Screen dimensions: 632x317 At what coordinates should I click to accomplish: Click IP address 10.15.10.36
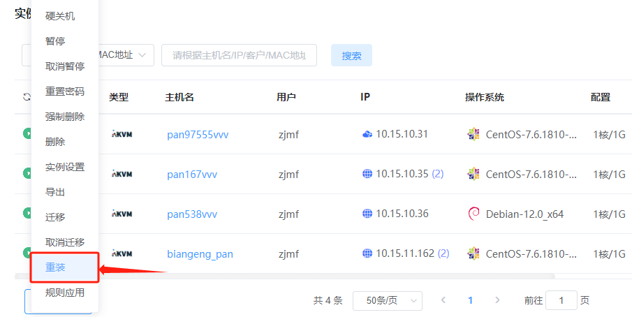click(402, 214)
